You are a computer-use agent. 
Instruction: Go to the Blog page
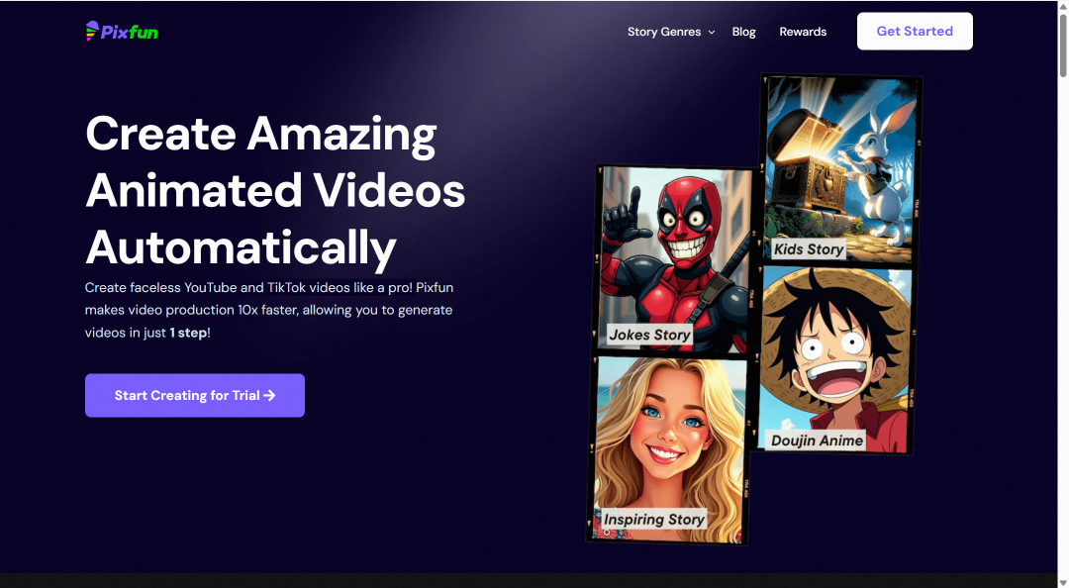[743, 32]
